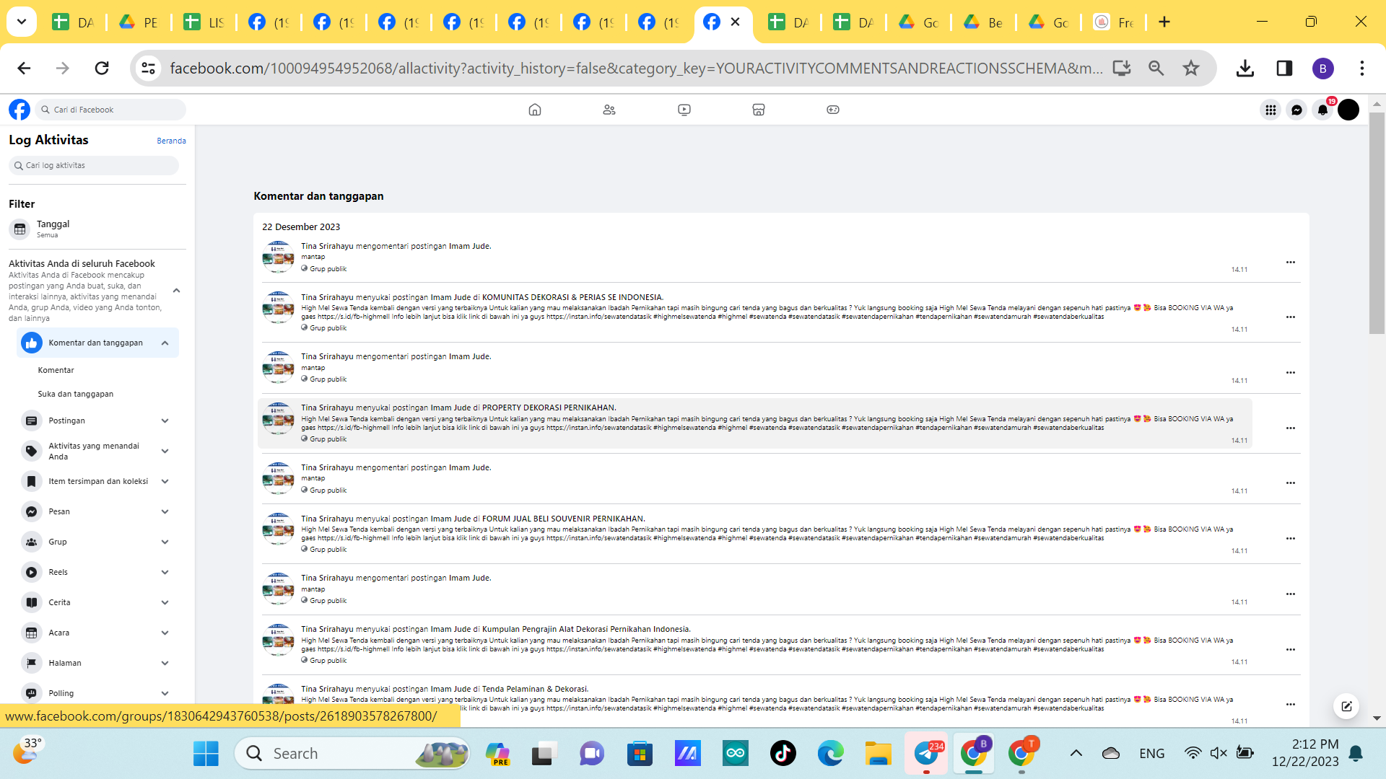Collapse the Komentar dan tanggapan section
1386x779 pixels.
(165, 343)
